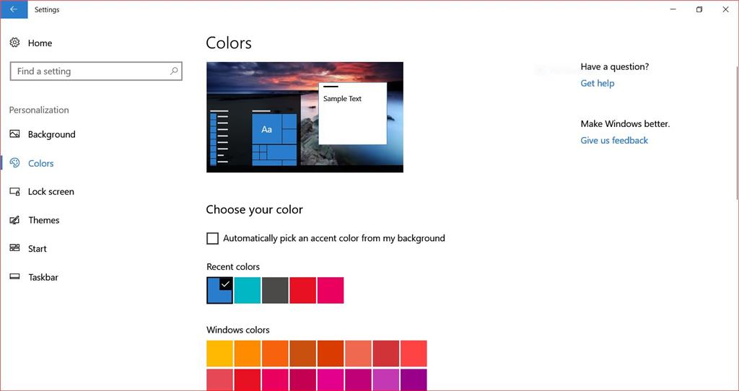
Task: Click the Home gear icon
Action: pyautogui.click(x=14, y=43)
